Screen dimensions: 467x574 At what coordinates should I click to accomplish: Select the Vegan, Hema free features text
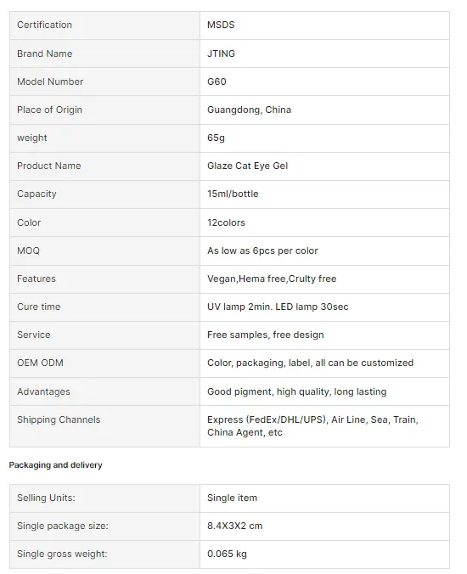click(272, 279)
